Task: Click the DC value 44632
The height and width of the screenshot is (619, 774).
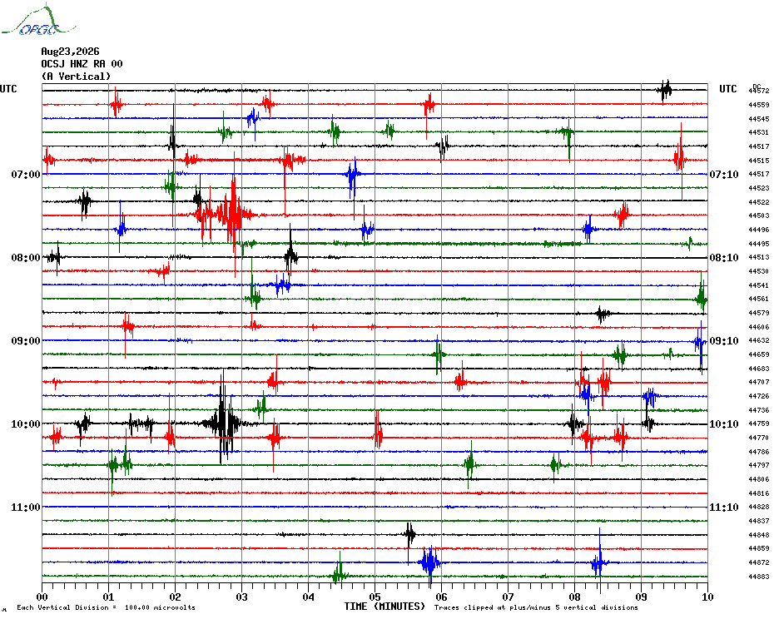Action: (x=759, y=340)
